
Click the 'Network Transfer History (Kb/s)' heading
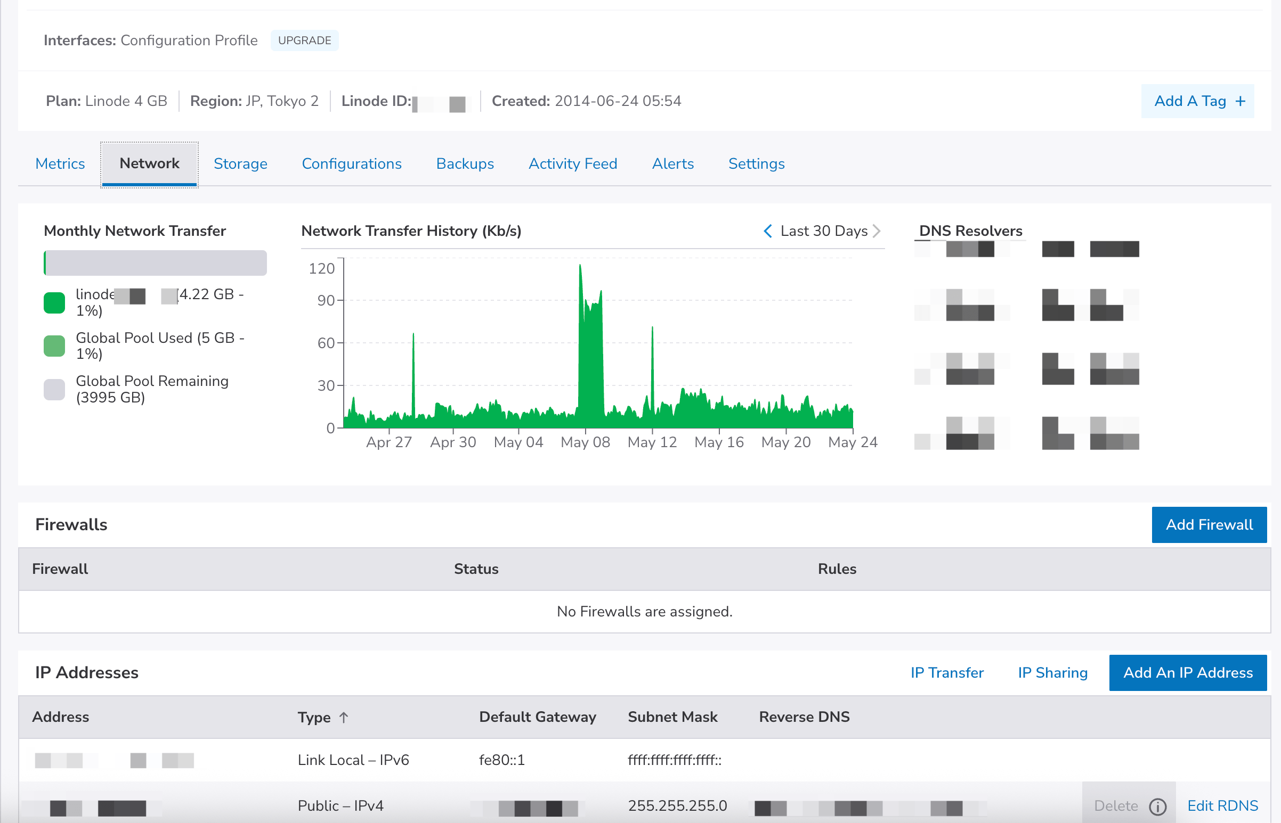tap(411, 231)
